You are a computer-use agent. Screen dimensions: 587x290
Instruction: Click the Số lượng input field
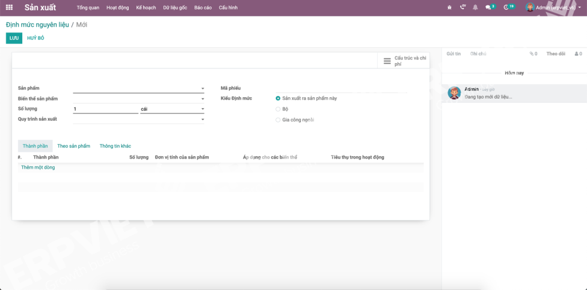(x=105, y=109)
